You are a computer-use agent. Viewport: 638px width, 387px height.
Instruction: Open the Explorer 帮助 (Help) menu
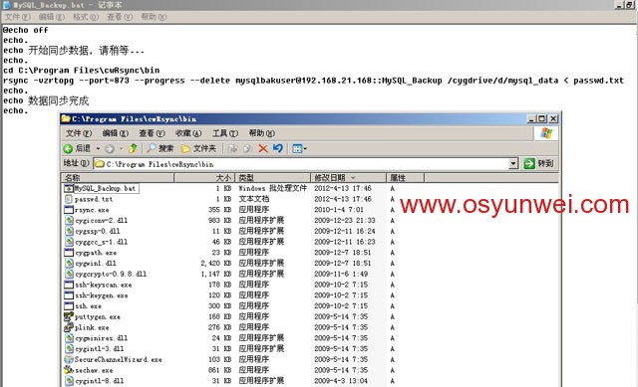261,133
